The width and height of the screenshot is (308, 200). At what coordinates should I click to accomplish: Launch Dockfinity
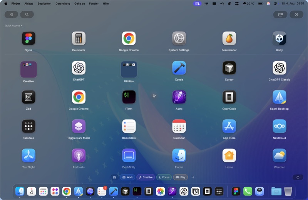coord(129,155)
